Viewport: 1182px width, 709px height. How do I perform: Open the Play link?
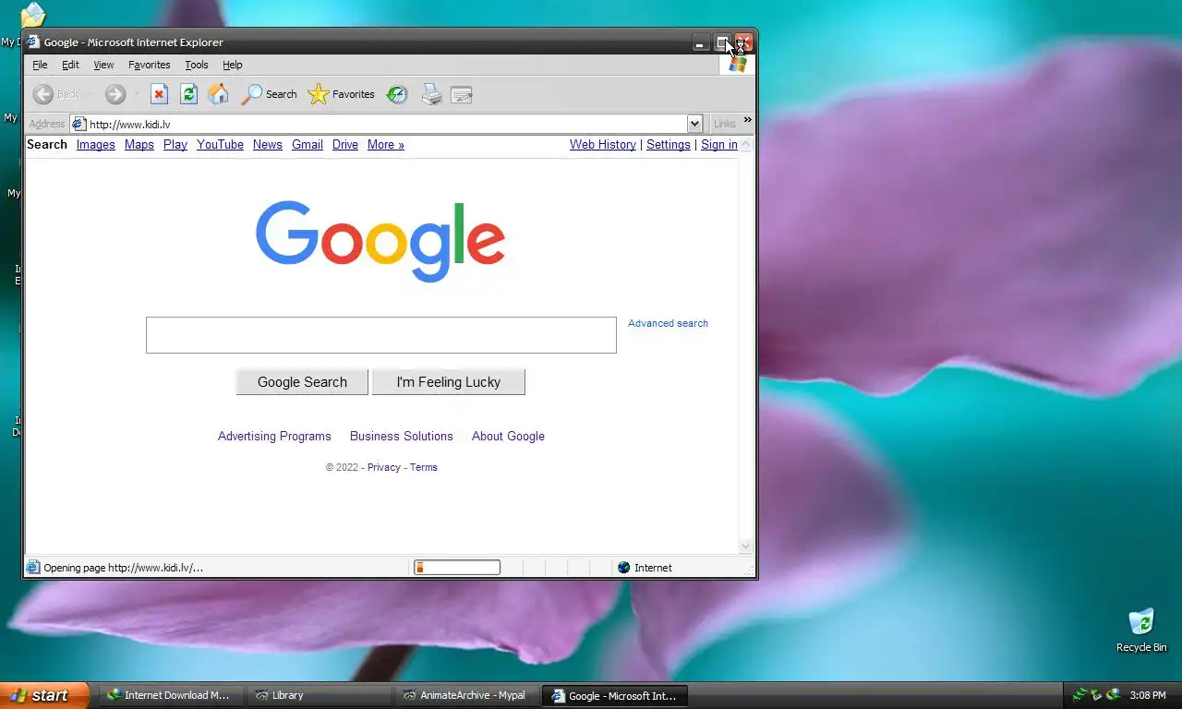tap(175, 145)
